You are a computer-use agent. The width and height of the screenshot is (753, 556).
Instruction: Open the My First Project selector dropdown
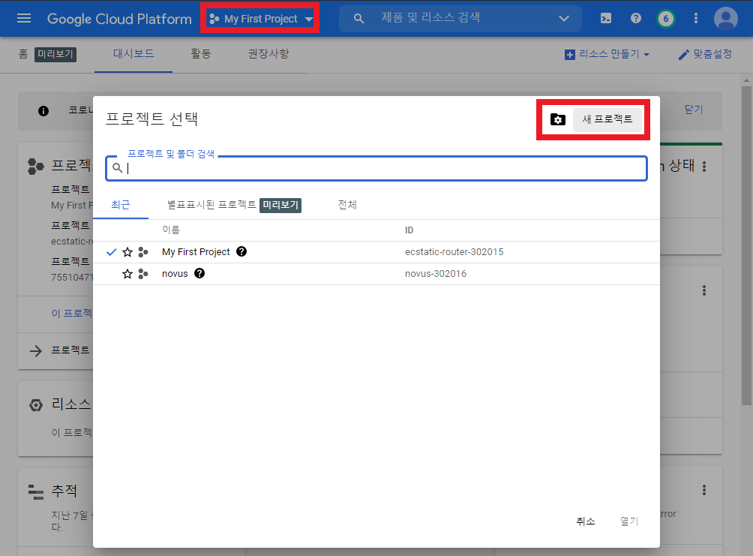point(261,19)
